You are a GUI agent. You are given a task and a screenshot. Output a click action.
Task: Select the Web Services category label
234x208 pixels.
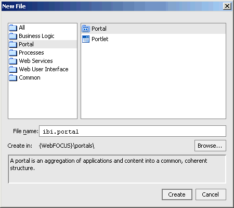click(36, 61)
